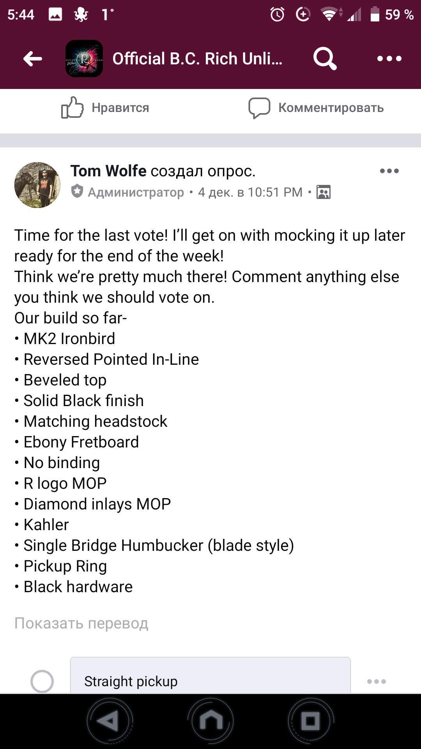
Task: Tap the Администратор badge shield icon
Action: 77,192
